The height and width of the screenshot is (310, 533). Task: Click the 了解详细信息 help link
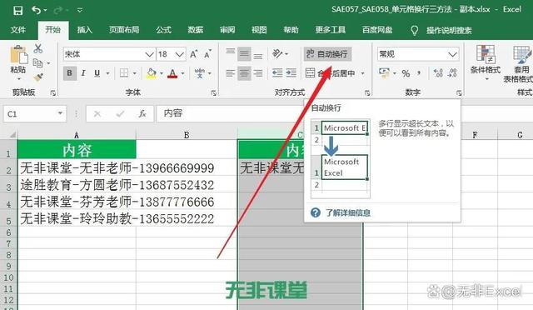click(x=348, y=213)
